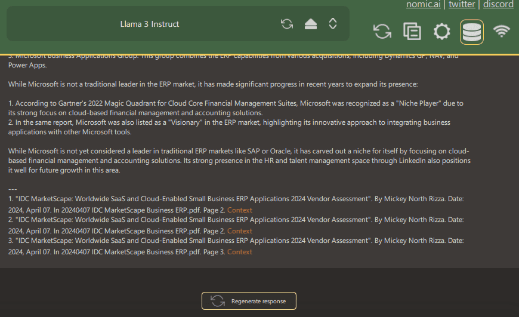Screen dimensions: 519x317
Task: Eject the currently loaded model
Action: point(310,24)
